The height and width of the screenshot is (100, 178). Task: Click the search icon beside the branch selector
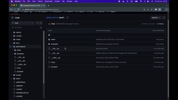[41, 23]
